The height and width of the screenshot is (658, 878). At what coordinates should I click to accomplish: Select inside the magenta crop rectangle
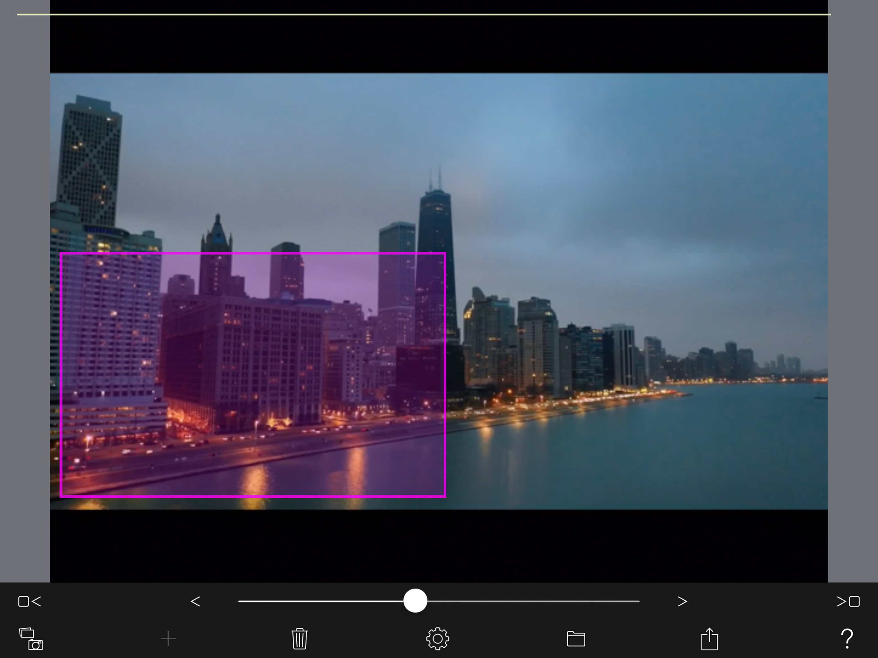[x=253, y=375]
